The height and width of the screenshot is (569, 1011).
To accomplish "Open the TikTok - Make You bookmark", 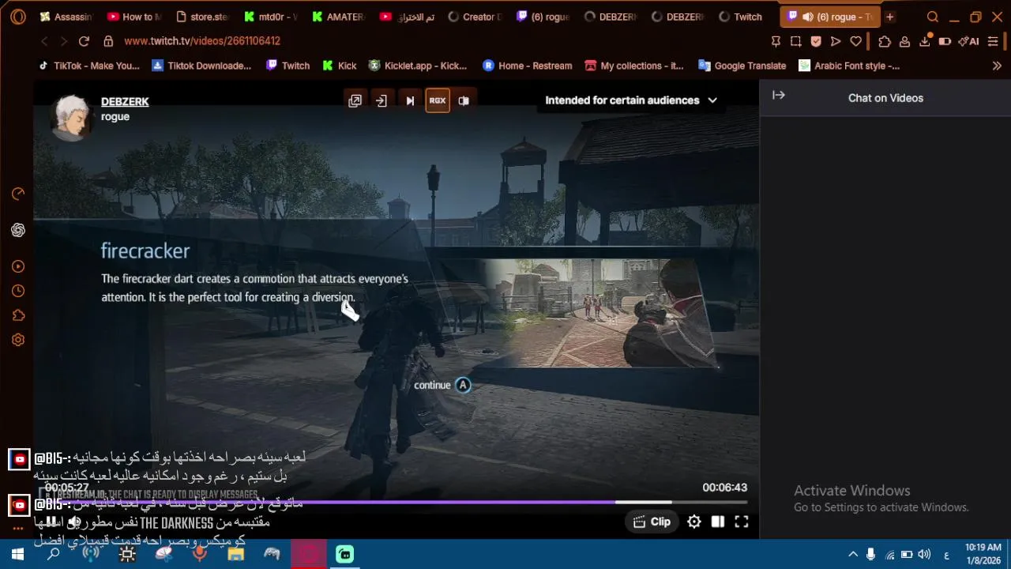I will [89, 66].
